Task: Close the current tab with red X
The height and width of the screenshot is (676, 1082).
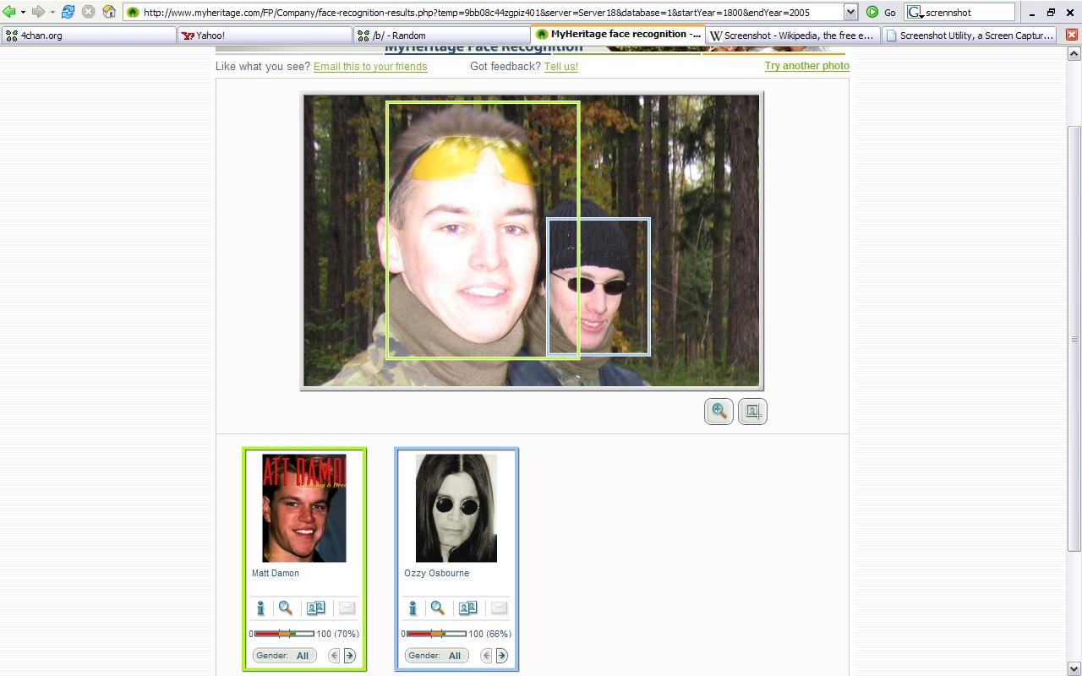Action: (1072, 35)
